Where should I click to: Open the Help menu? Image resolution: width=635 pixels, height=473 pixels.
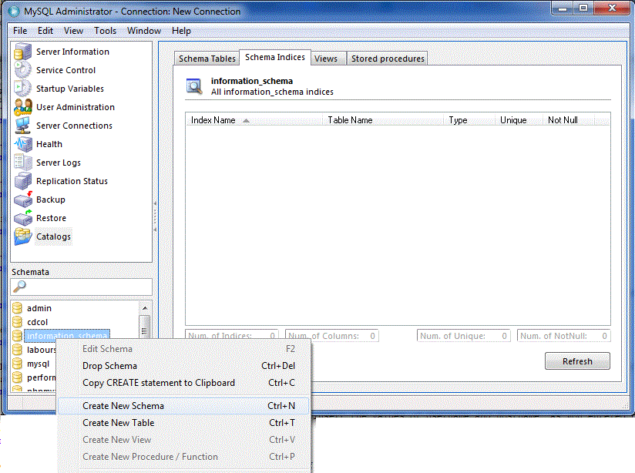coord(181,31)
